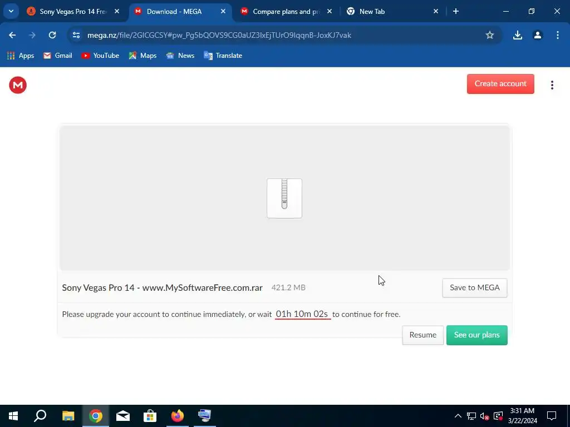Open Windows taskbar search
570x427 pixels.
40,416
